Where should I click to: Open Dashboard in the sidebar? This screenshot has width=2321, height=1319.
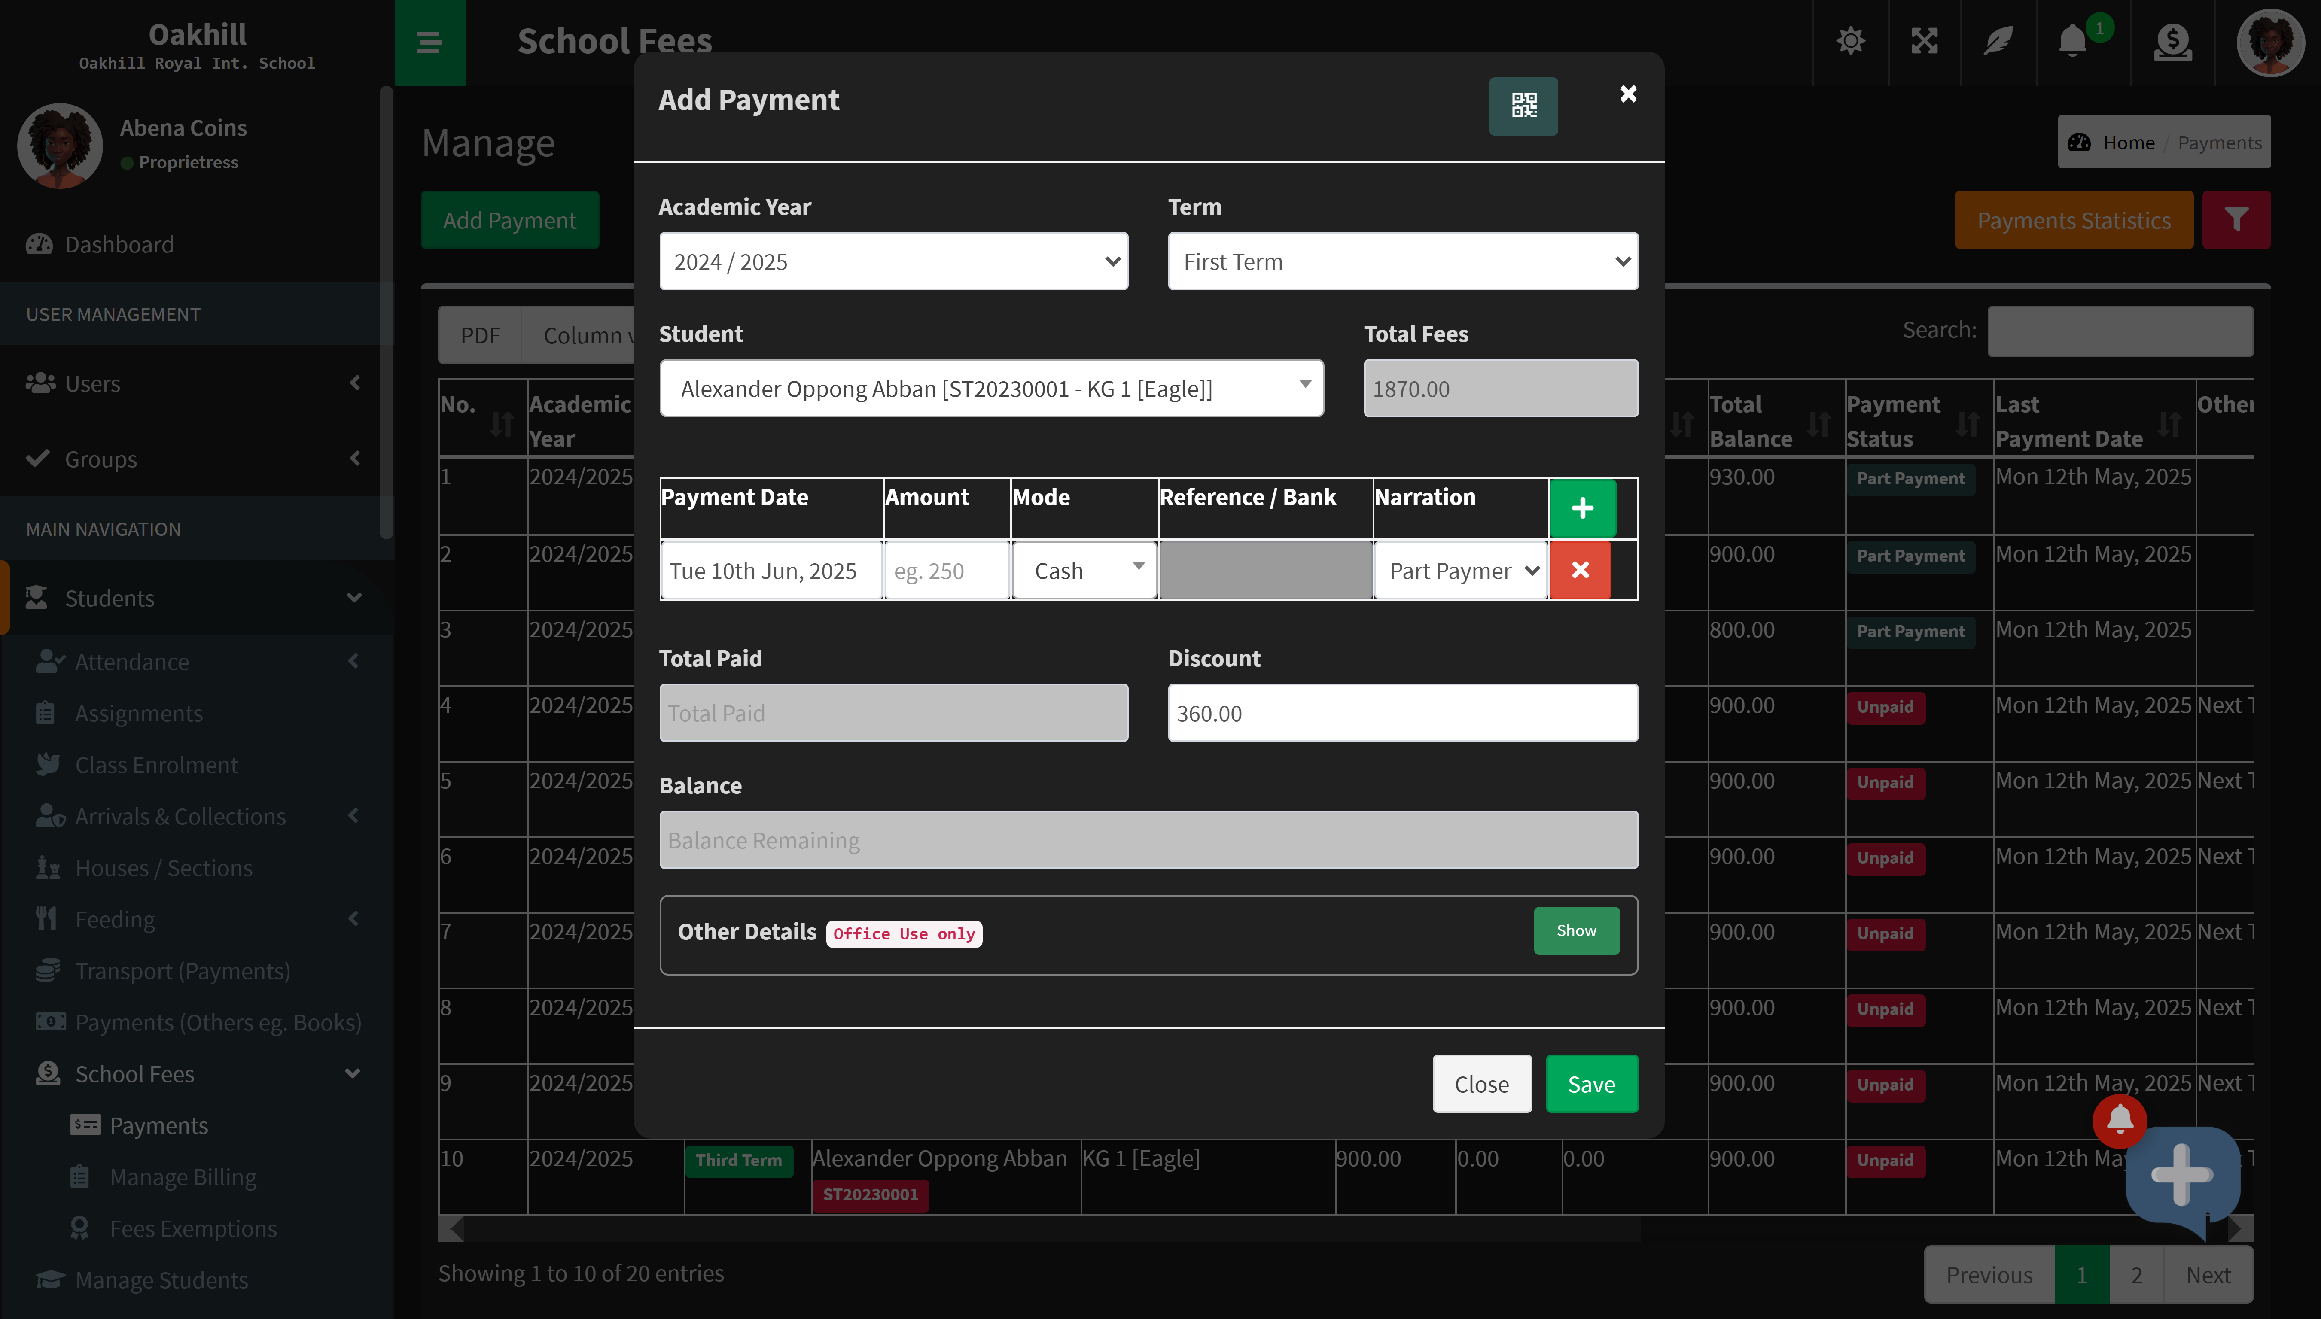coord(119,245)
